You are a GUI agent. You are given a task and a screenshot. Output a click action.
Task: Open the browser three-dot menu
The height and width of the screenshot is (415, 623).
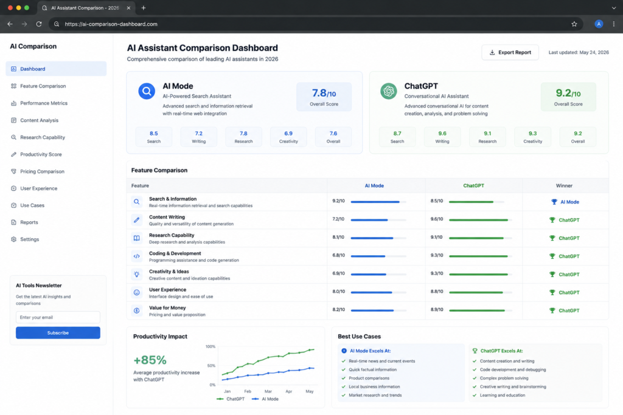click(614, 24)
